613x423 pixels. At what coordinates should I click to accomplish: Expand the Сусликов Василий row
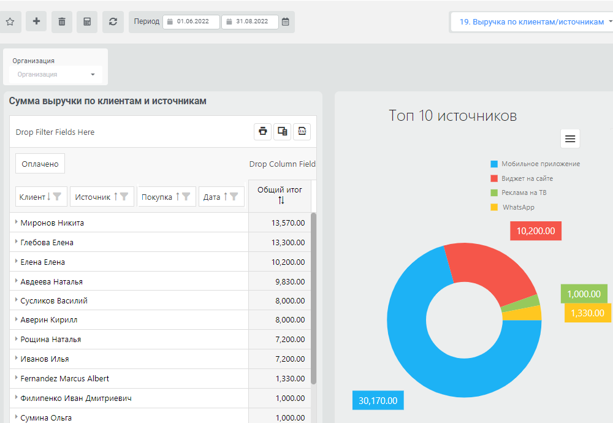(x=16, y=300)
